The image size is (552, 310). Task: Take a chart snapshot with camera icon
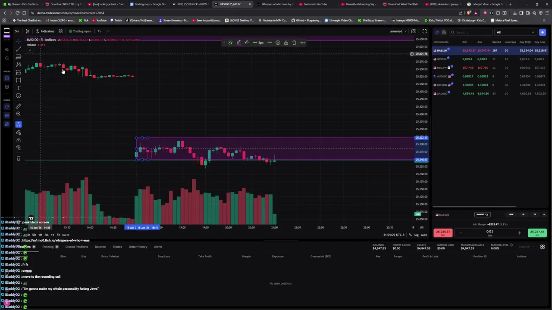pyautogui.click(x=414, y=31)
